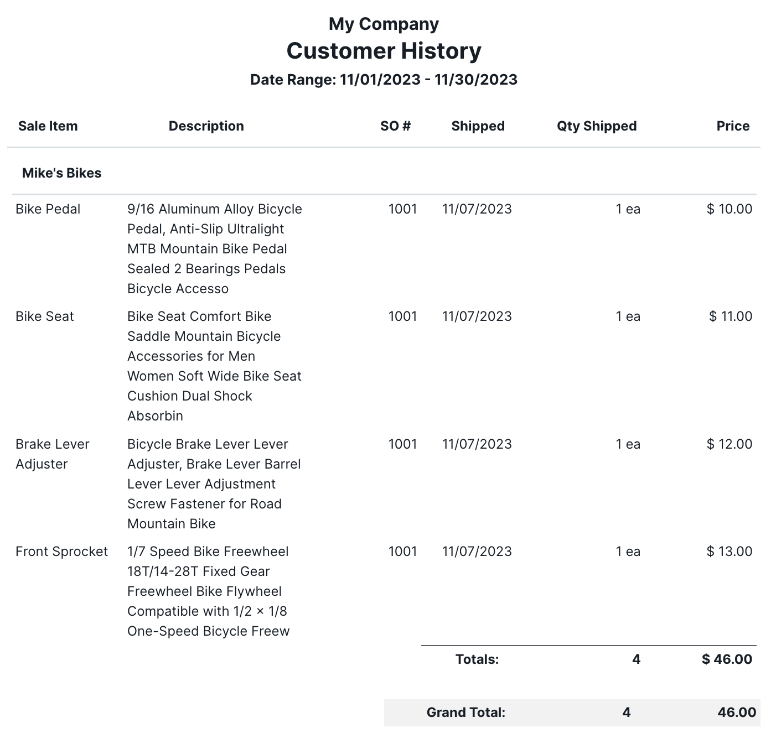Select the Date Range line
This screenshot has width=776, height=738.
[384, 80]
